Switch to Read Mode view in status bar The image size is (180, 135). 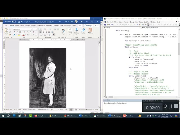pyautogui.click(x=66, y=110)
